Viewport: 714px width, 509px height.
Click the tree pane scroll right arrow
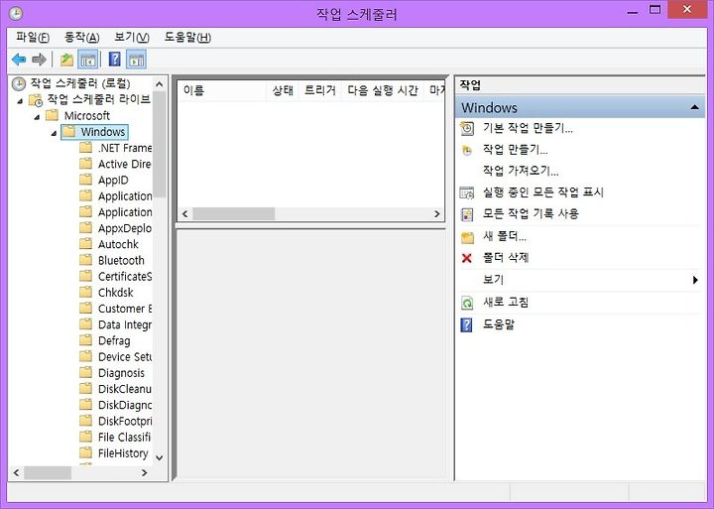(144, 473)
